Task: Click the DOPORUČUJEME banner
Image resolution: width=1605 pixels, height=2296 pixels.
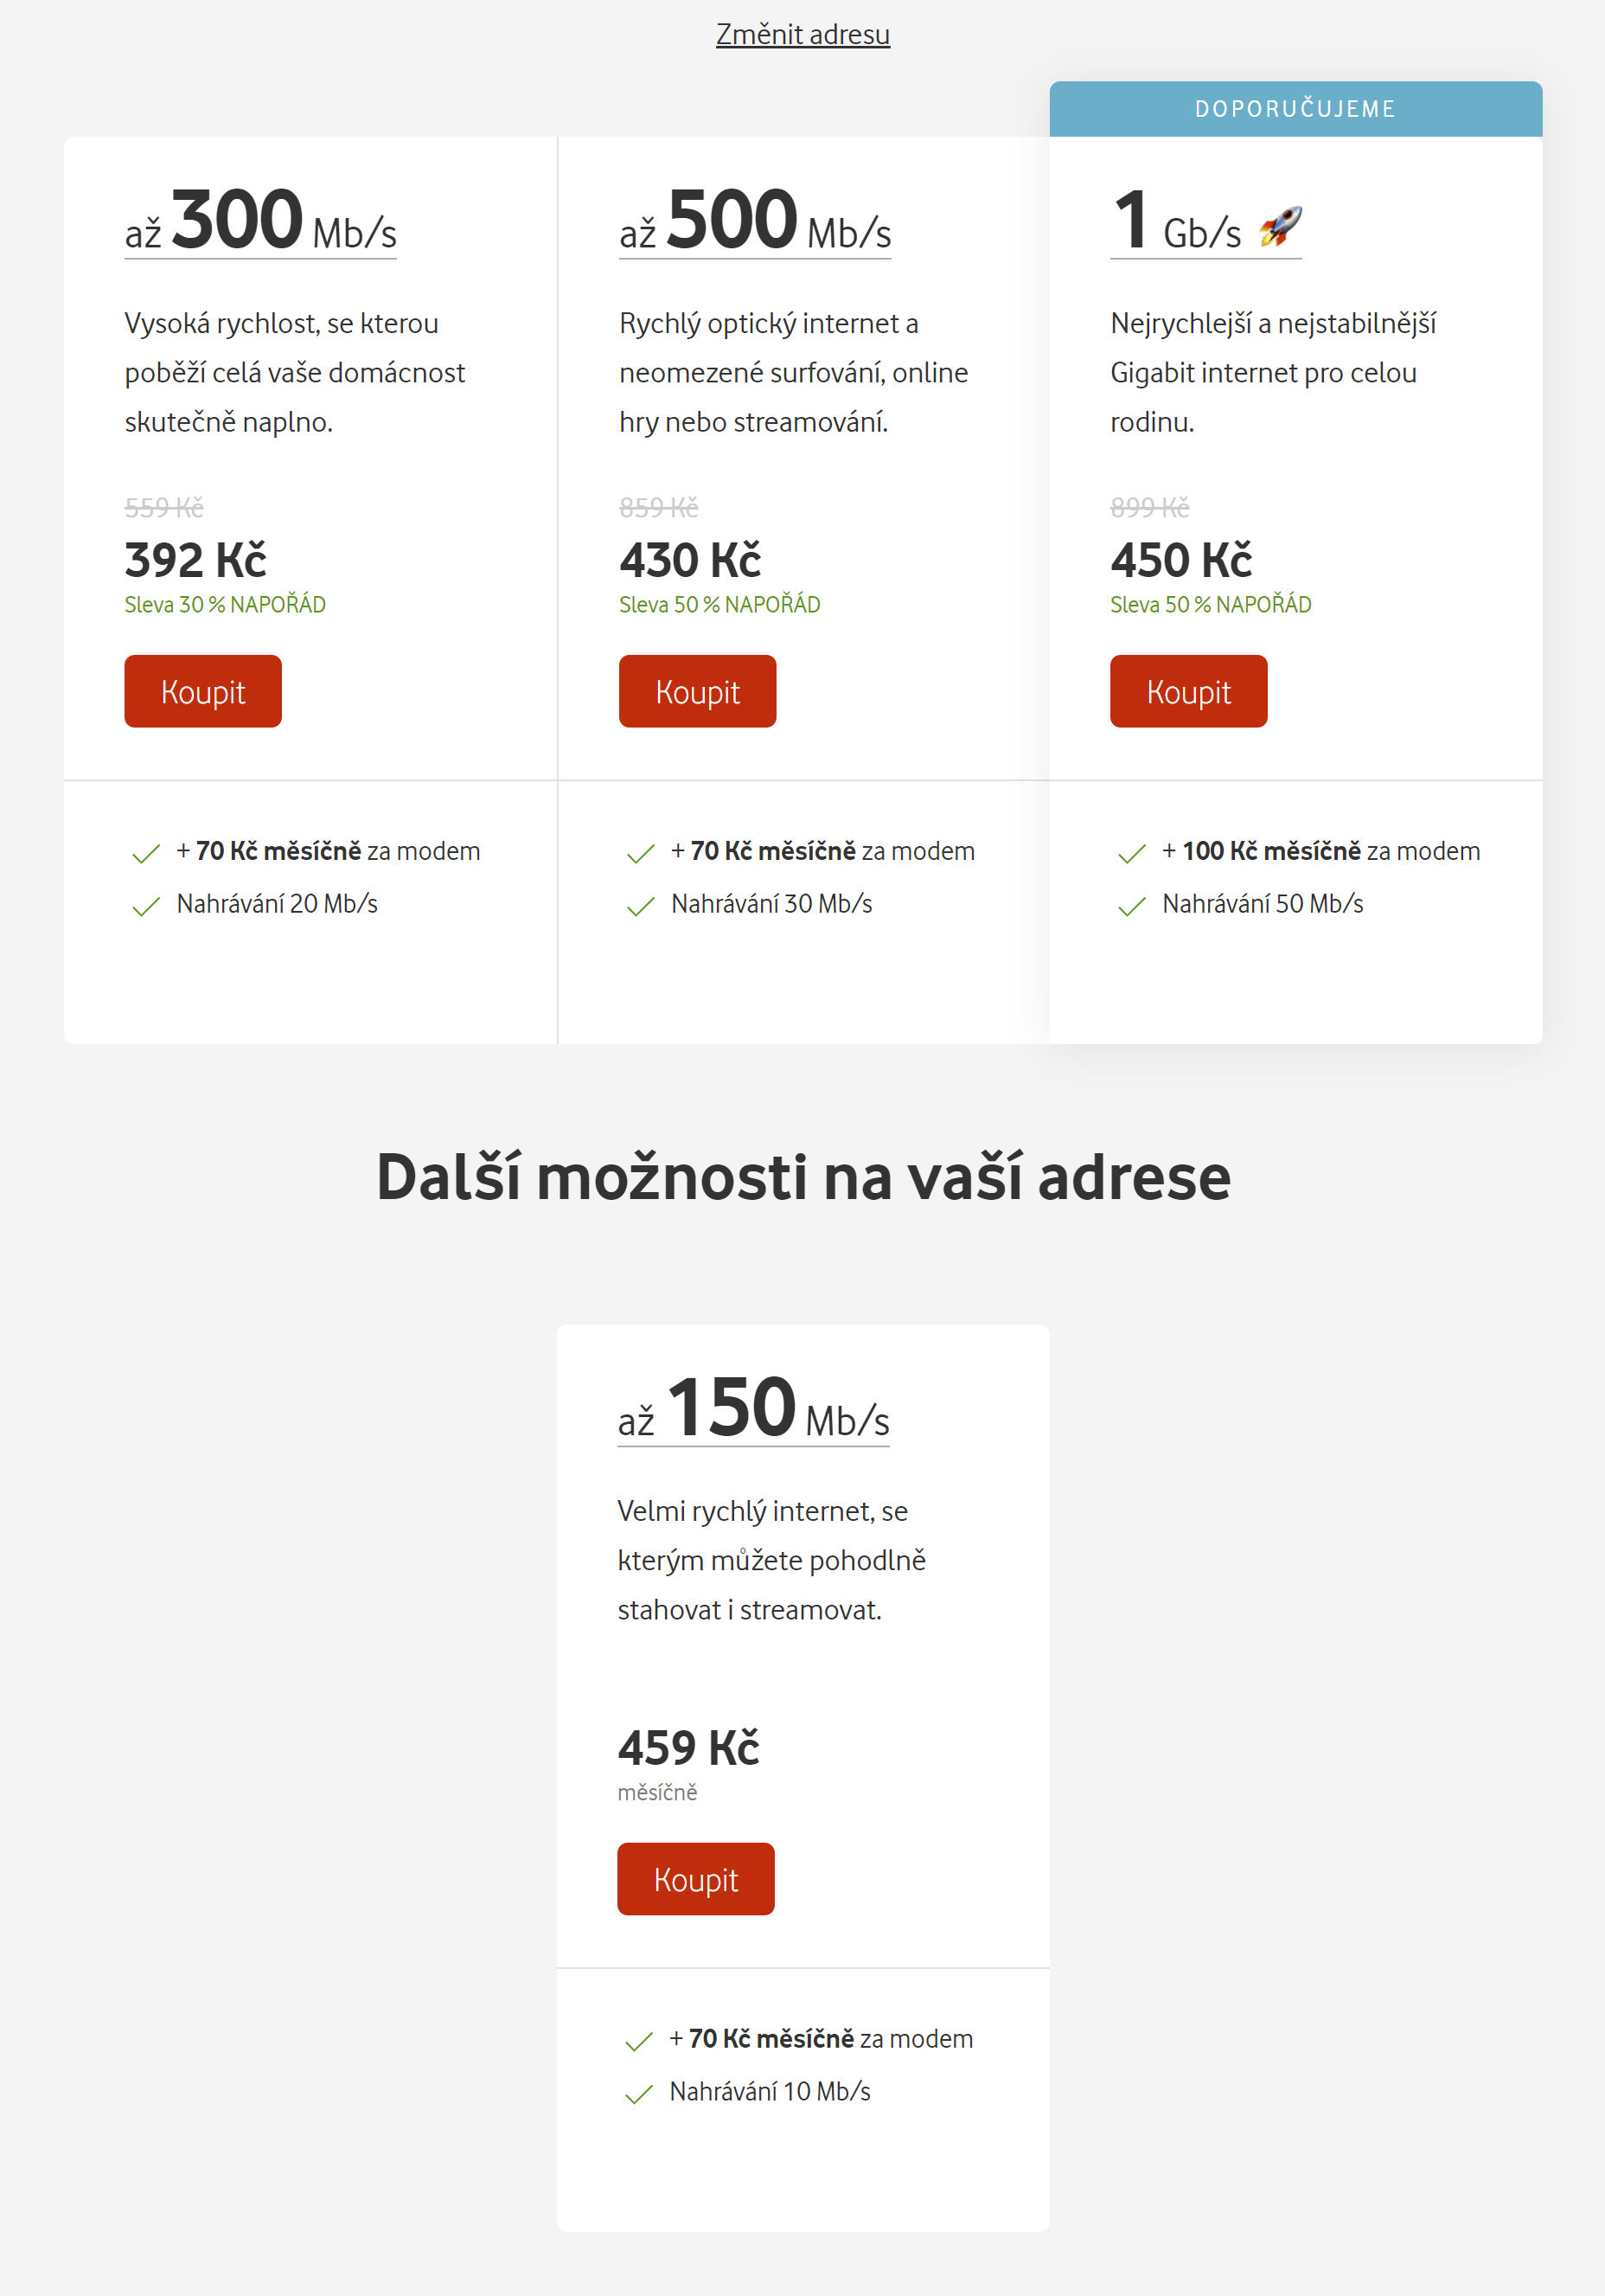Action: [1295, 109]
